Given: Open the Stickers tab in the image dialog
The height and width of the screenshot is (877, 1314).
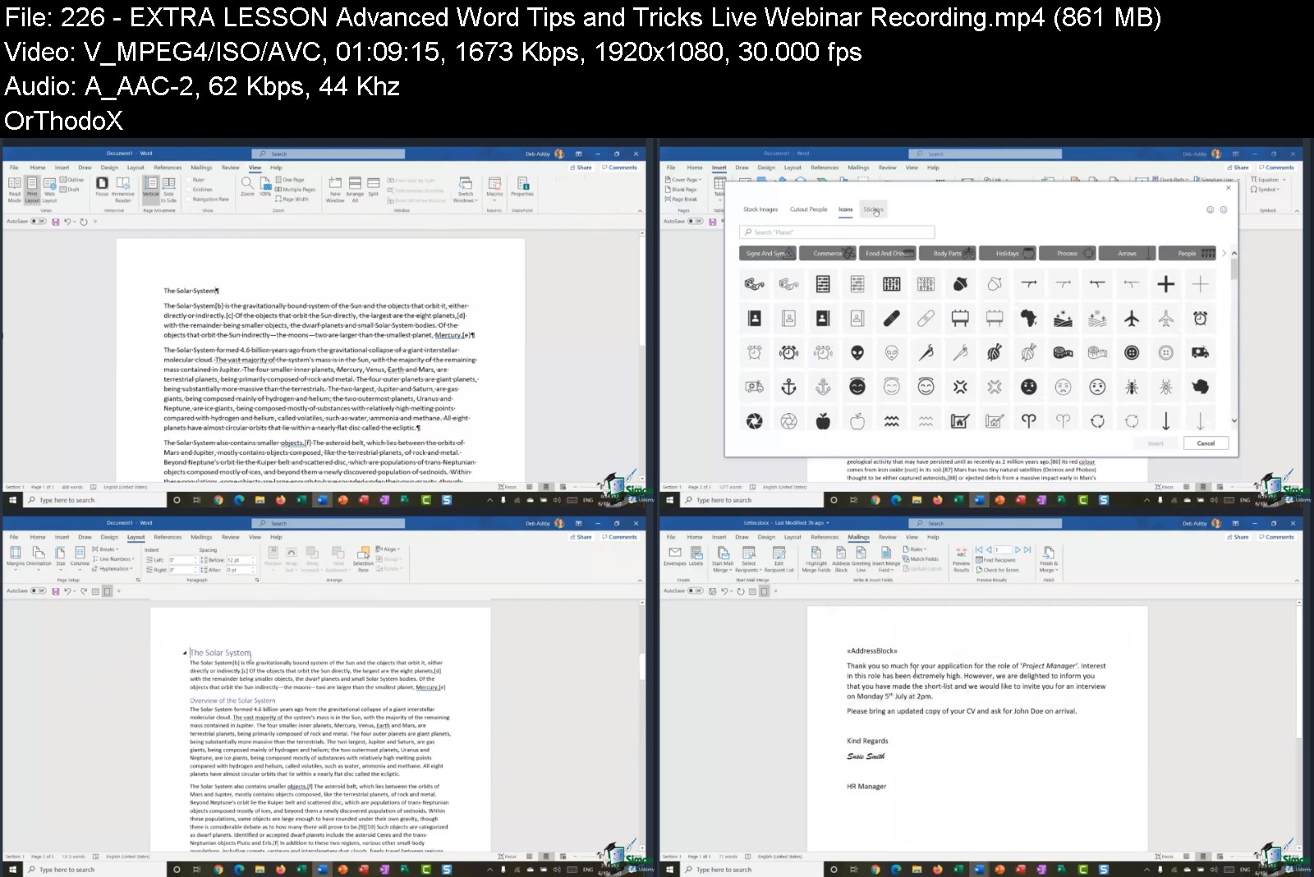Looking at the screenshot, I should pos(872,209).
